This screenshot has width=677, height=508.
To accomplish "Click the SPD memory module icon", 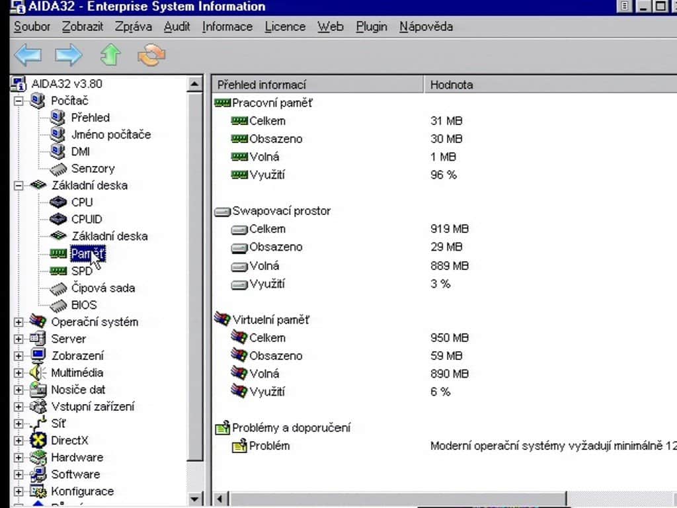I will click(58, 271).
